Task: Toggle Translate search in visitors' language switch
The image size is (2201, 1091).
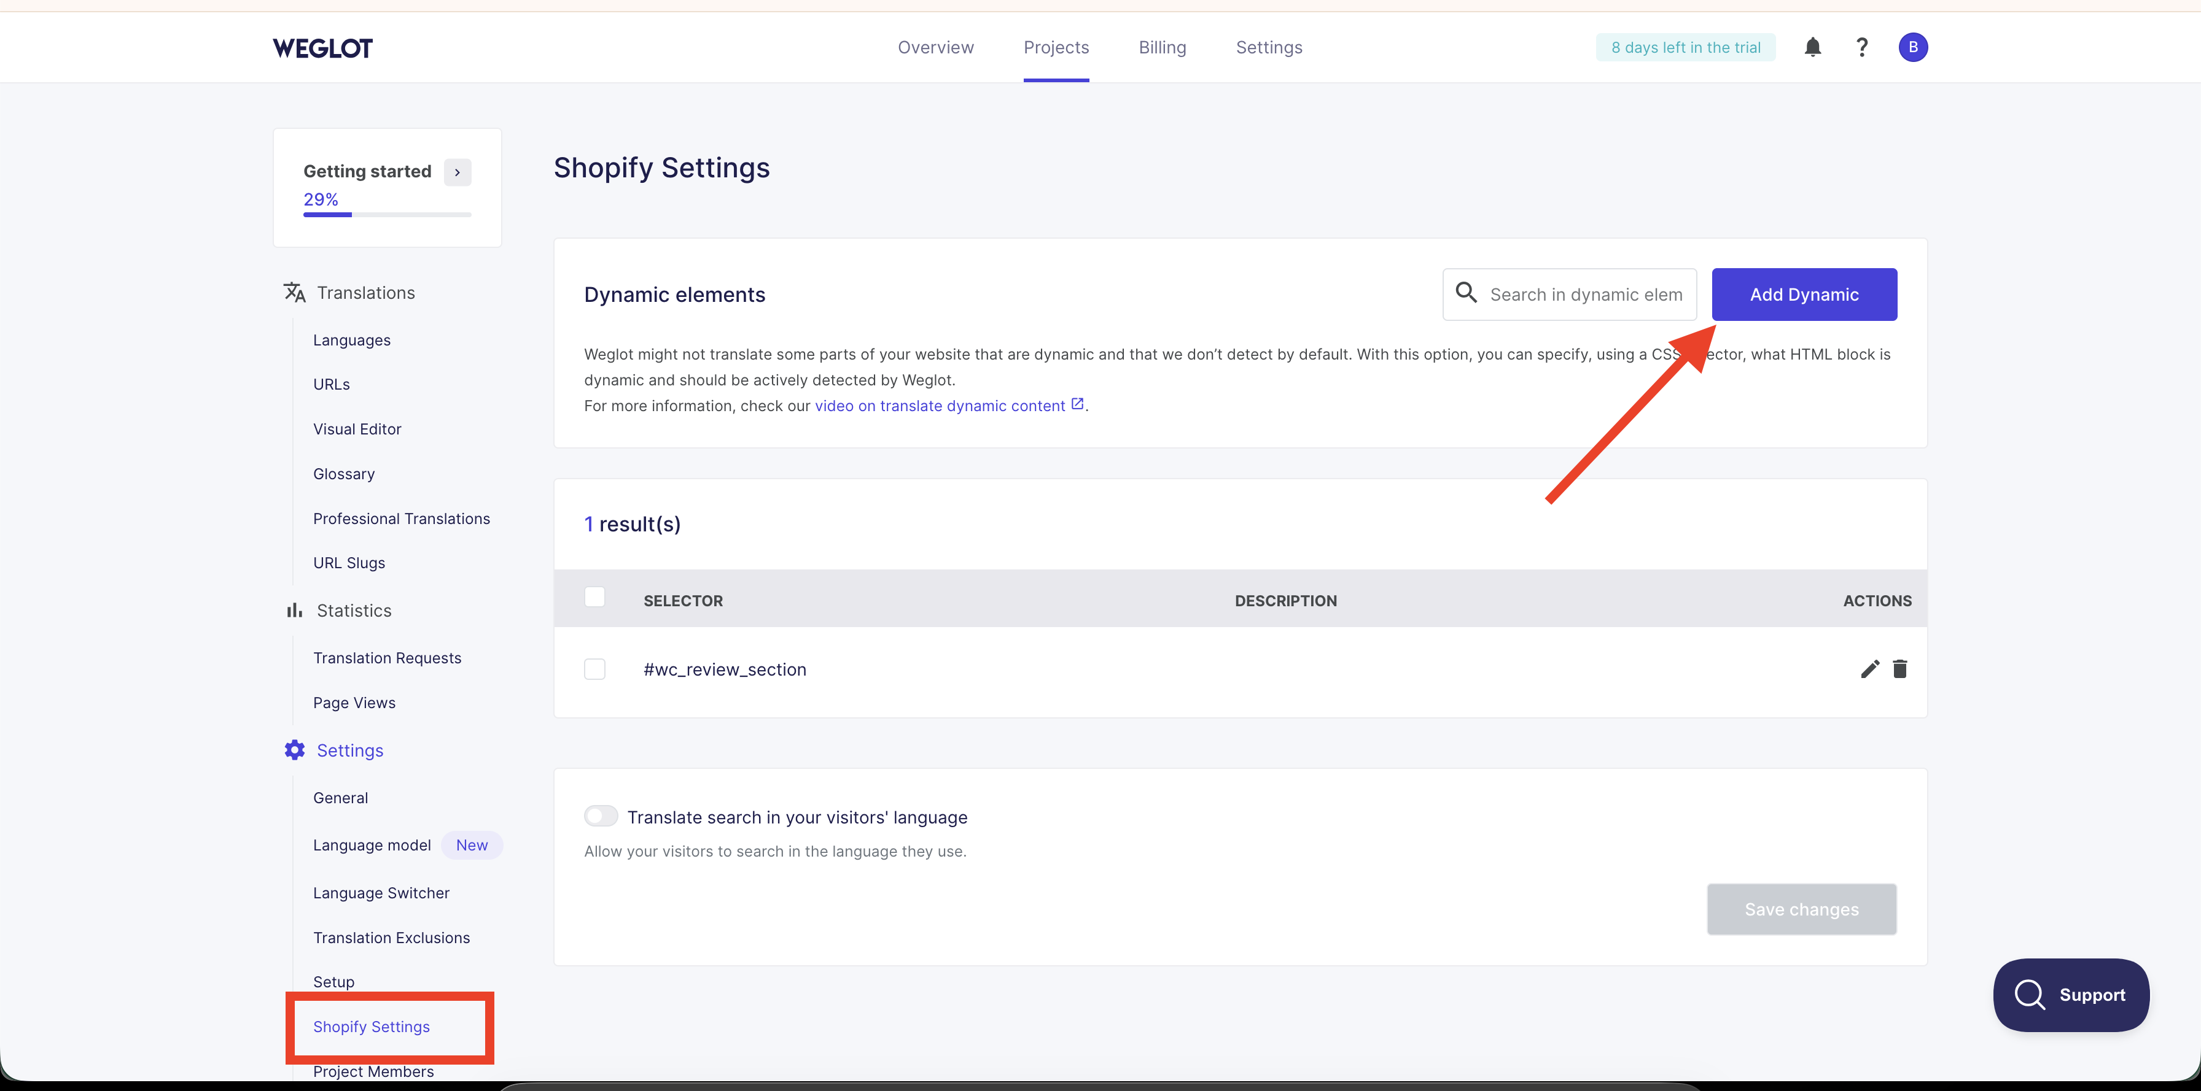Action: [601, 816]
